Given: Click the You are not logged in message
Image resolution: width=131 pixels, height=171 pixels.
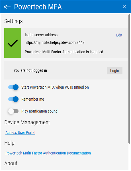Looking at the screenshot, I should point(30,70).
